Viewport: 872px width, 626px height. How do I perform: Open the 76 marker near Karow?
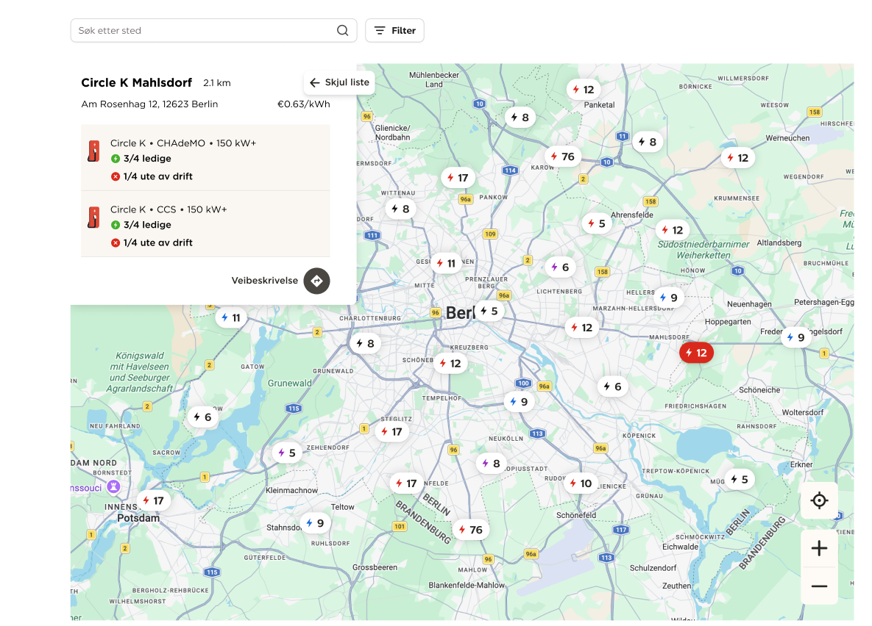tap(563, 156)
